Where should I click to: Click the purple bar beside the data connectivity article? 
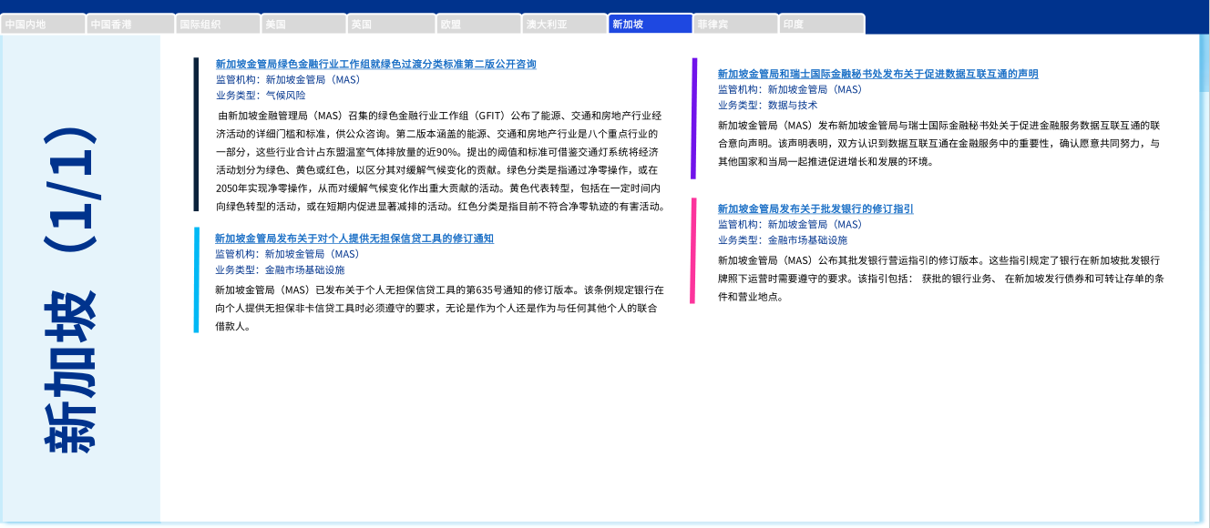coord(694,118)
